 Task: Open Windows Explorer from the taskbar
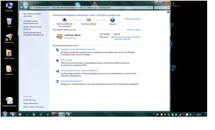click(x=13, y=114)
